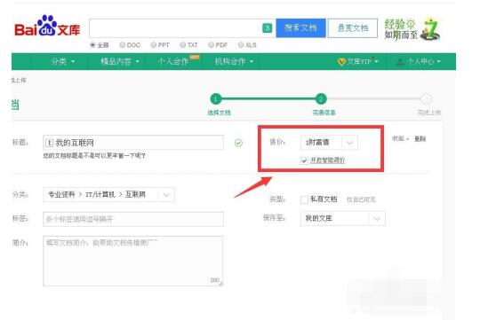Click the user avatar icon for 个人中心
The image size is (480, 320).
(x=400, y=62)
